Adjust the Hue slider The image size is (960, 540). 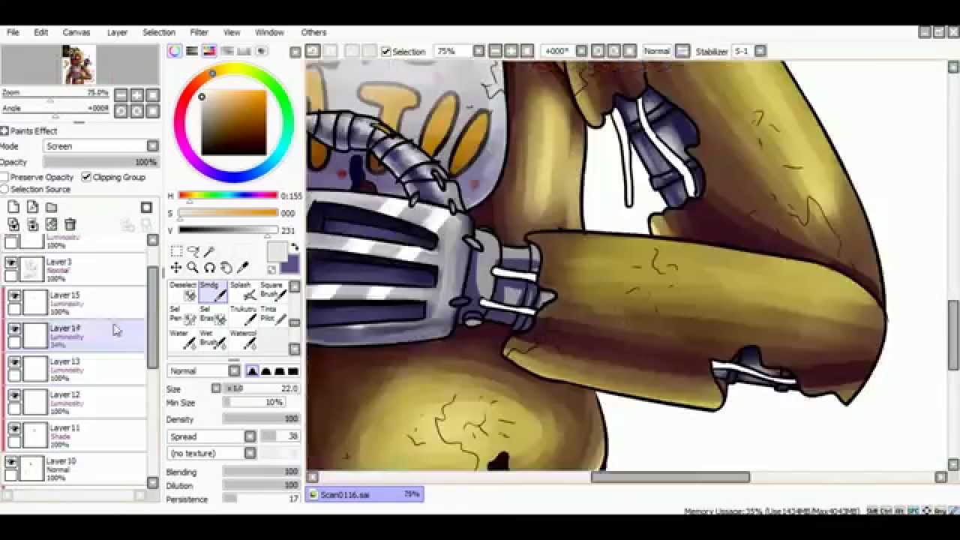(228, 196)
